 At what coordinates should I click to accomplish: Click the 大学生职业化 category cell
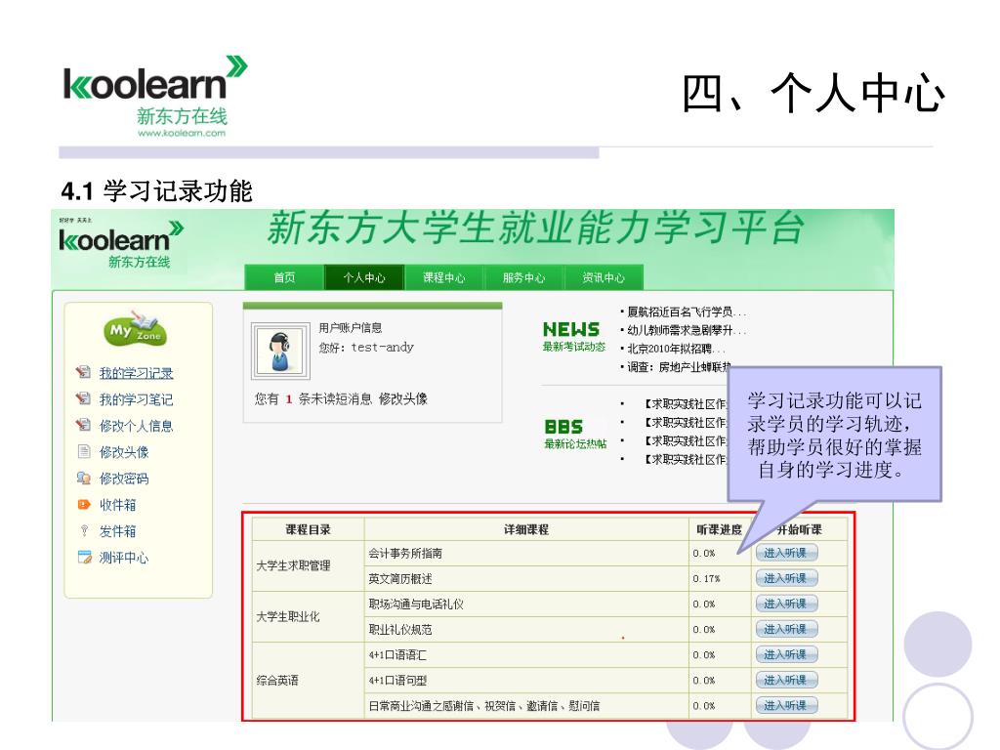(x=308, y=617)
